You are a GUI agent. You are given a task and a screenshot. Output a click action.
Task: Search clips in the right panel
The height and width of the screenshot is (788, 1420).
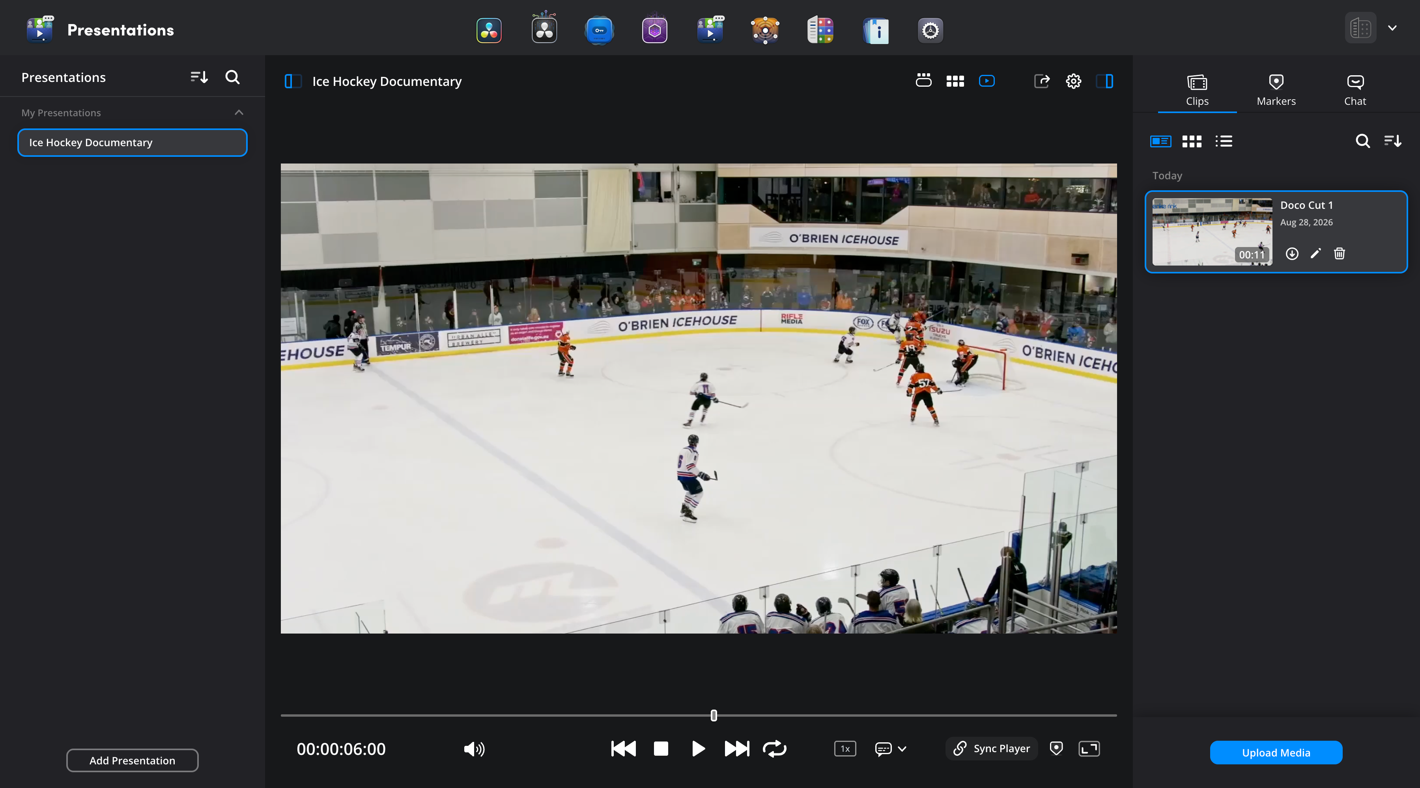tap(1363, 141)
